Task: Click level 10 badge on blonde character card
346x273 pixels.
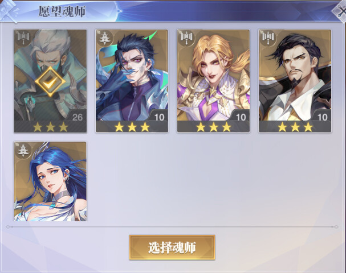Action: coord(241,117)
